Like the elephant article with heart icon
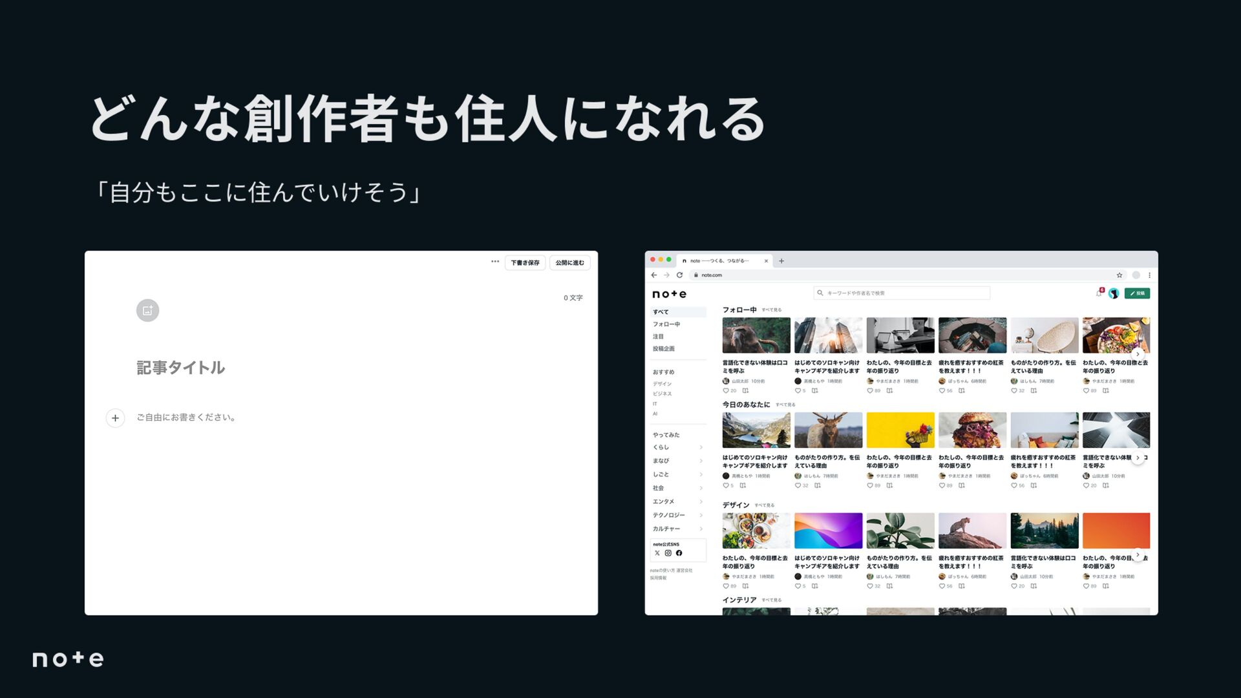 pyautogui.click(x=726, y=391)
